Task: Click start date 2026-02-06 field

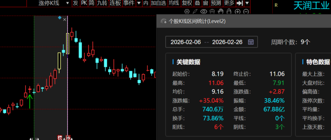Action: (x=186, y=42)
